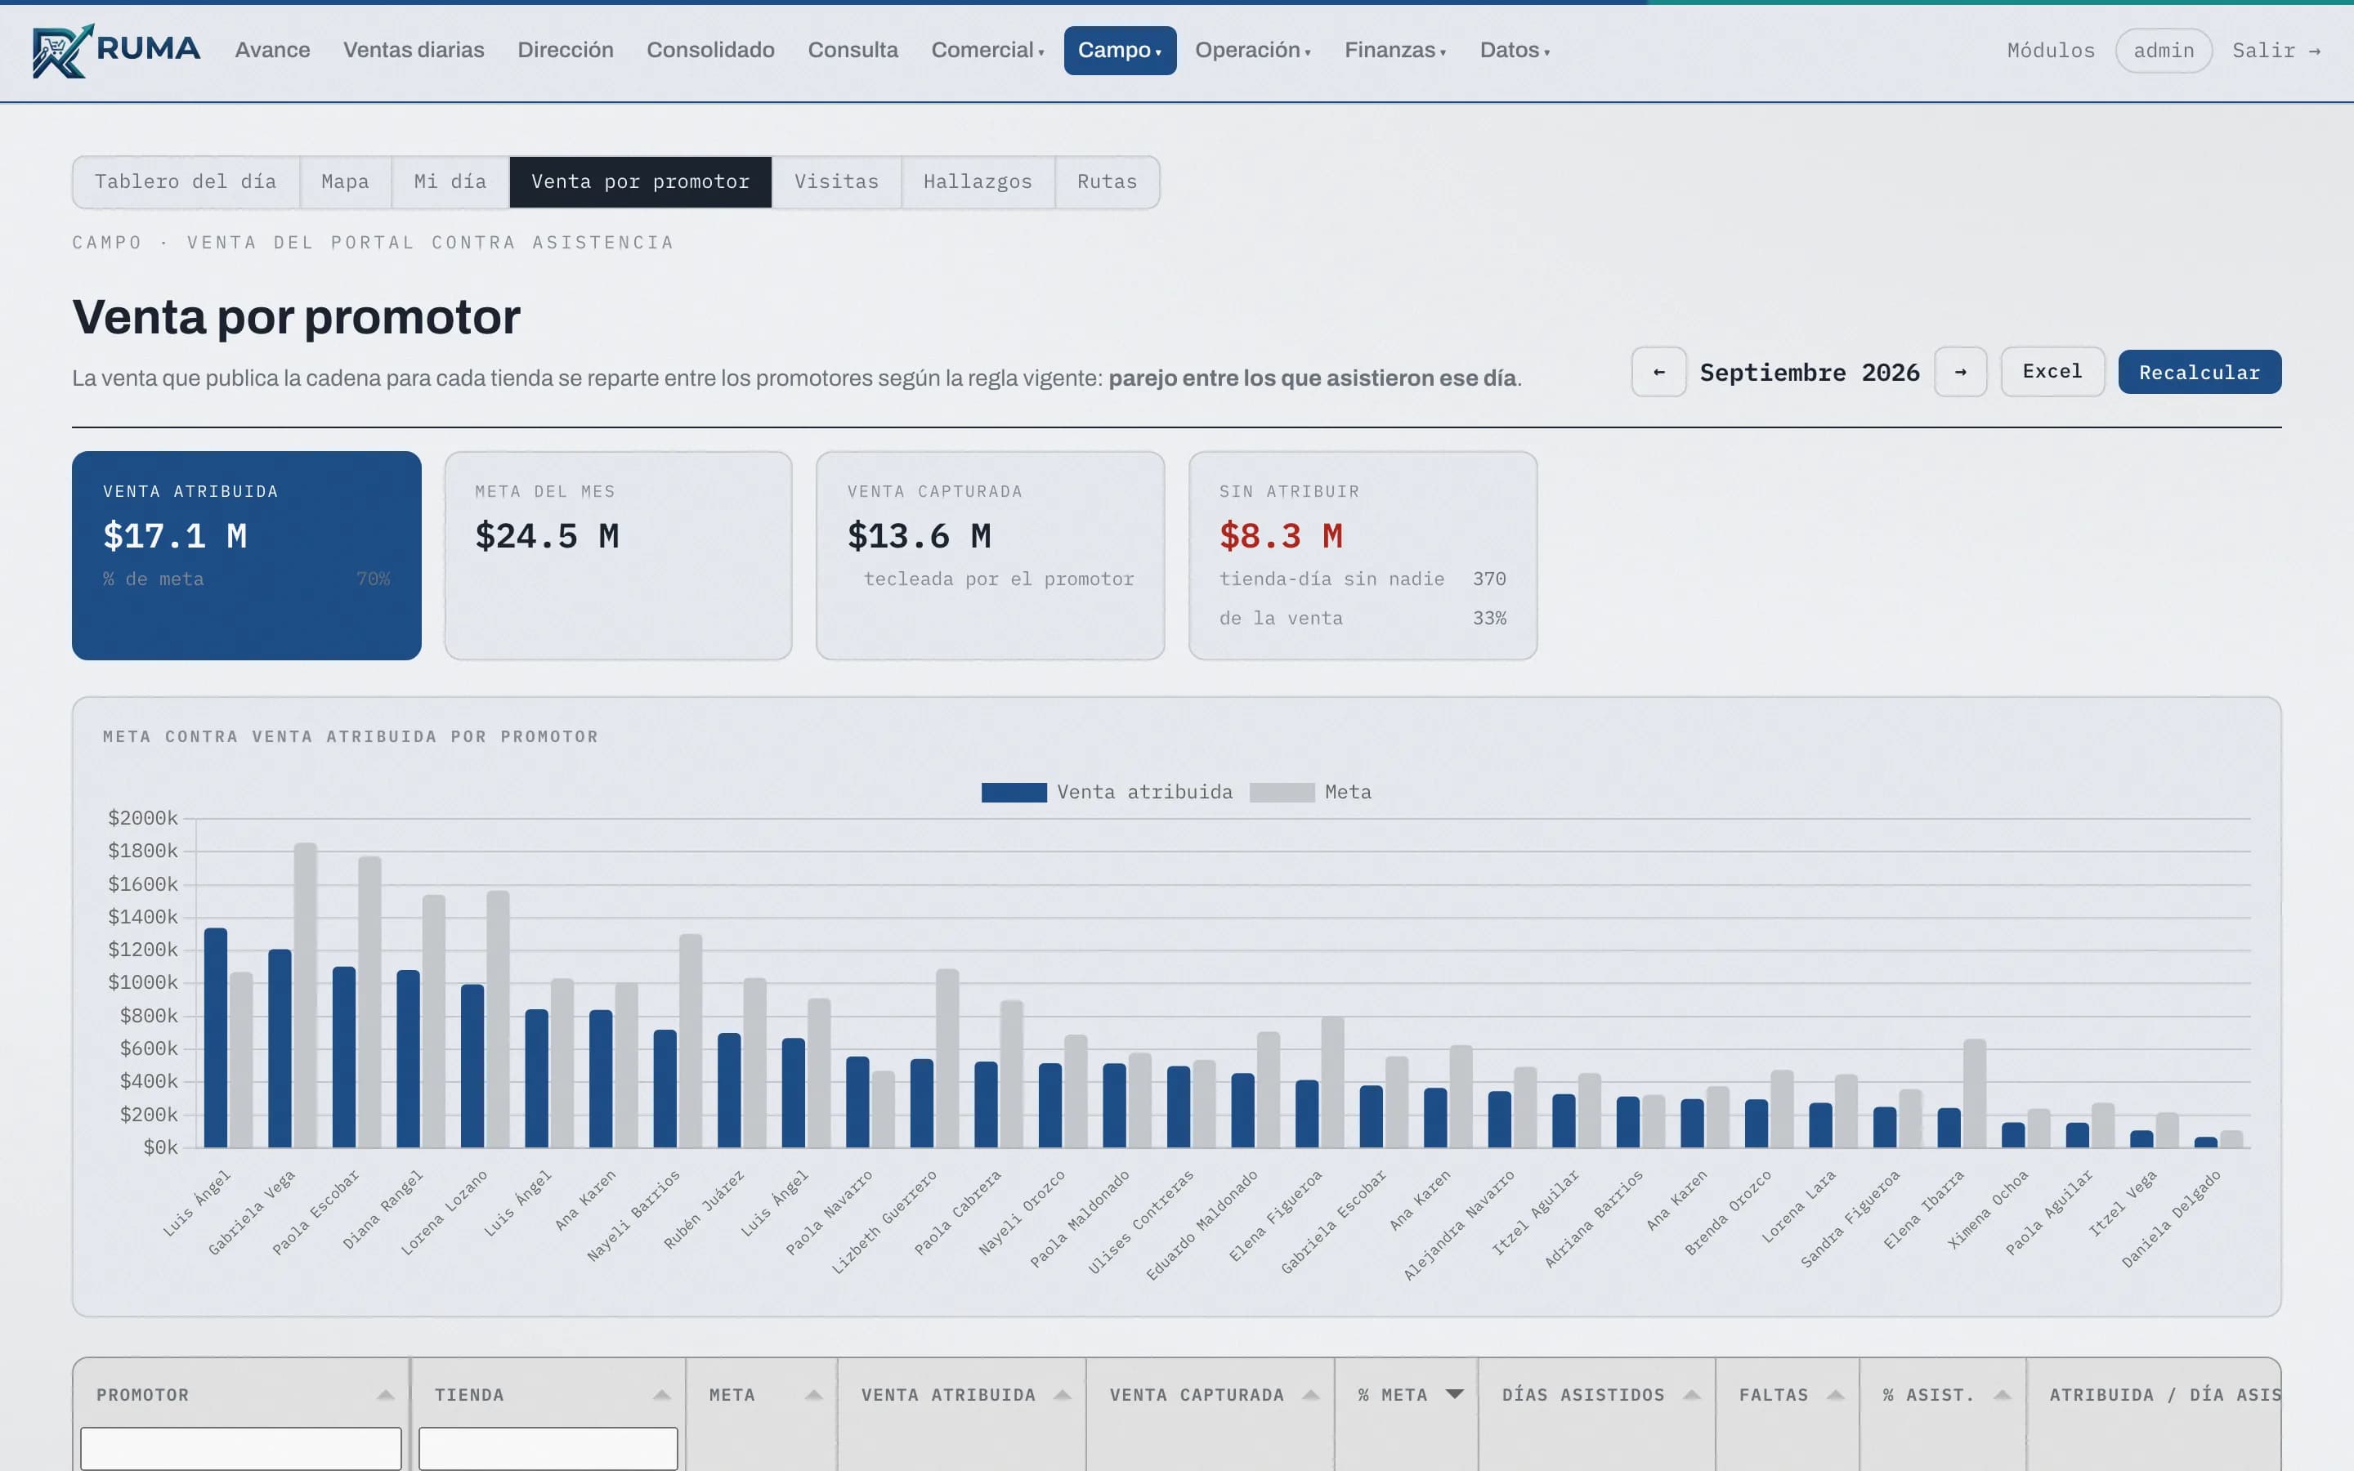Viewport: 2354px width, 1471px height.
Task: Sort by Faltas column arrow
Action: [1834, 1395]
